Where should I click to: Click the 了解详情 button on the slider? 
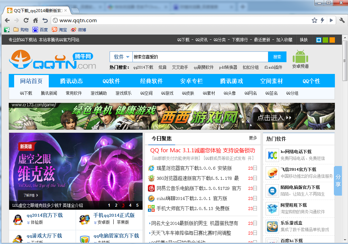point(31,195)
